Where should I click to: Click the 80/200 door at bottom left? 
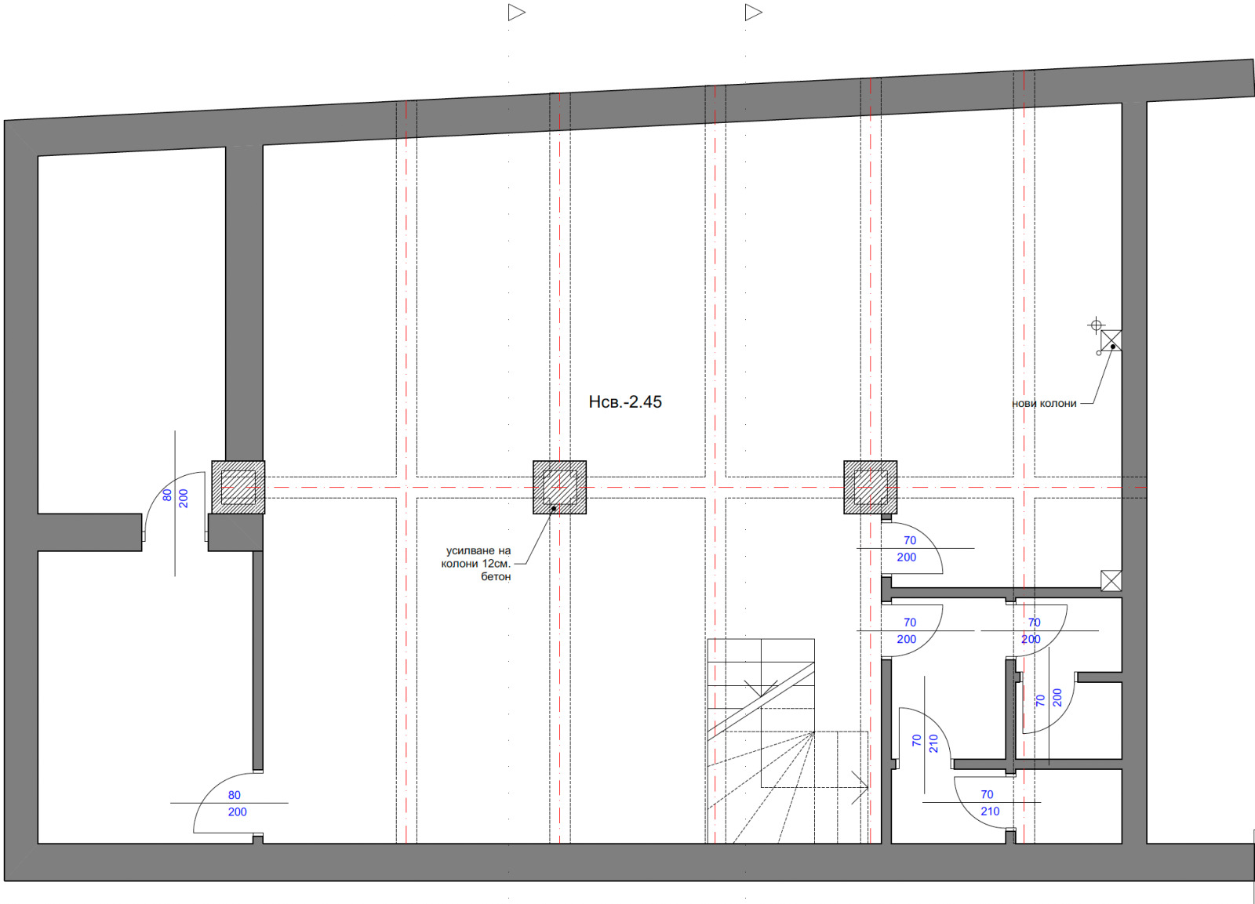pos(235,804)
